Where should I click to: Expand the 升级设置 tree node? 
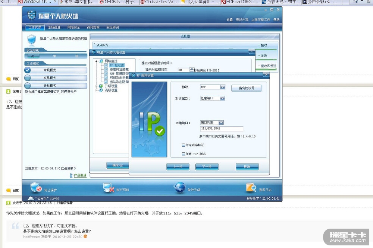(x=96, y=86)
